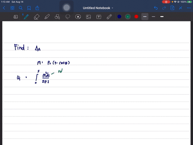Go back with the left chevron
The image size is (193, 145).
point(4,8)
